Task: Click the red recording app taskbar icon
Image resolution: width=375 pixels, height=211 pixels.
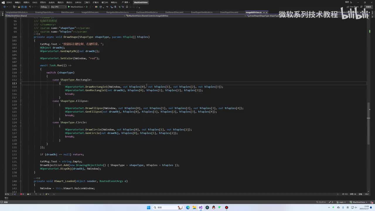Action: point(226,207)
